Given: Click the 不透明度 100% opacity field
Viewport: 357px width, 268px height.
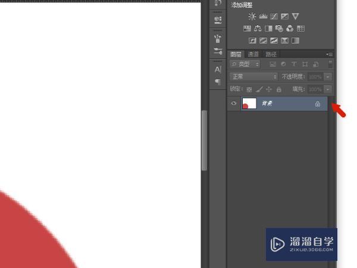Looking at the screenshot, I should (x=315, y=77).
